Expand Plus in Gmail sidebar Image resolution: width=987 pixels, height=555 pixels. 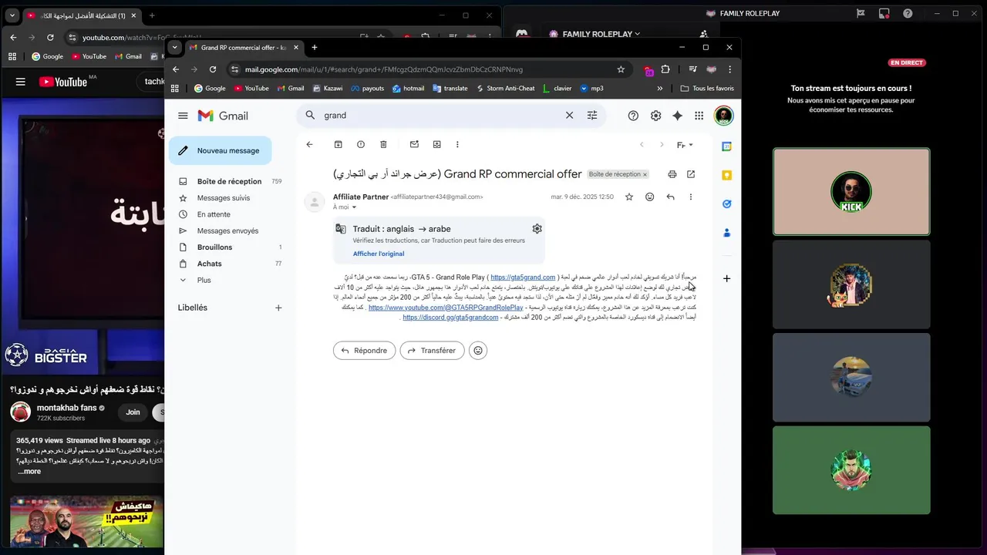(204, 280)
